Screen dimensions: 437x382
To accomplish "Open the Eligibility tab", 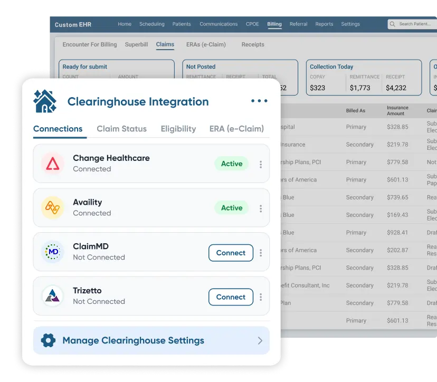I will coord(178,129).
